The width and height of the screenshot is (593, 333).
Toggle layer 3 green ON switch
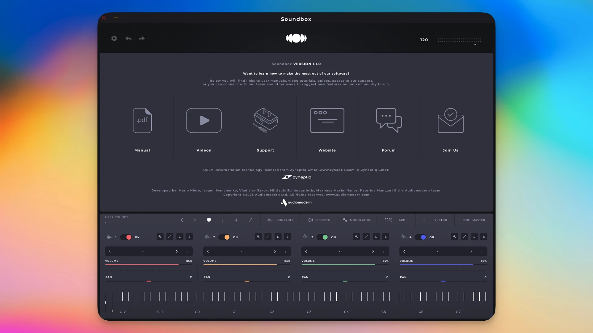pyautogui.click(x=322, y=237)
